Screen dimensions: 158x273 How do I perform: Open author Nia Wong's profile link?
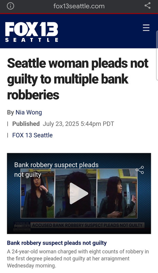[29, 113]
